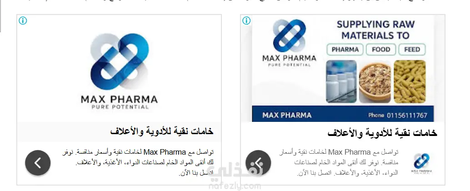Select the FEED label chip

tap(412, 50)
